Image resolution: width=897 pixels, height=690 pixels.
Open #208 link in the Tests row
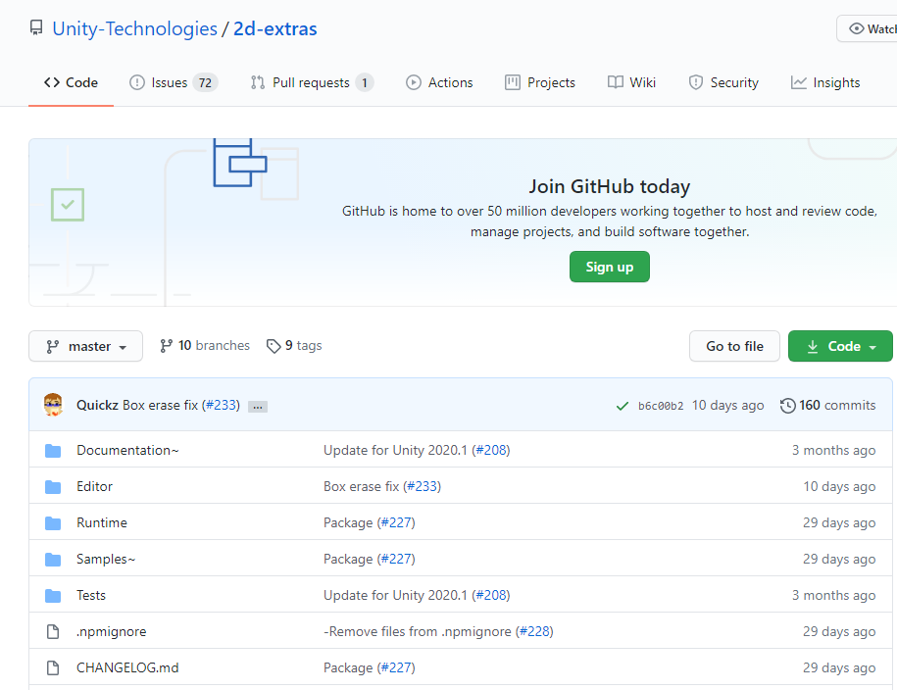491,595
